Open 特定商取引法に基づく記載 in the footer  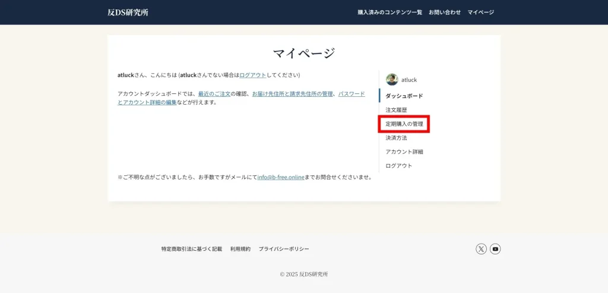coord(191,249)
